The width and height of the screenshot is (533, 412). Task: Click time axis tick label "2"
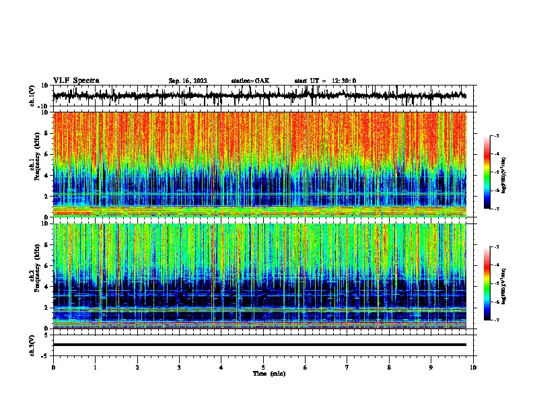[x=137, y=368]
